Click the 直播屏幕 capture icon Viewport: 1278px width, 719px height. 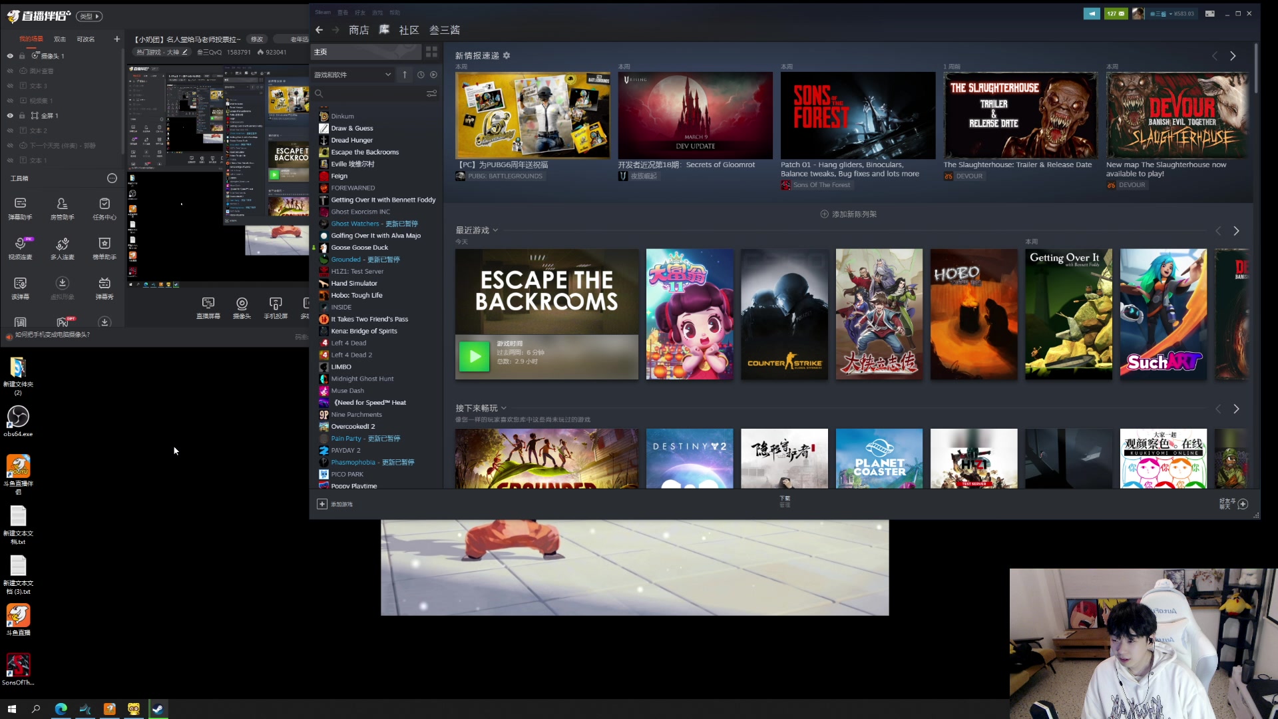coord(208,304)
